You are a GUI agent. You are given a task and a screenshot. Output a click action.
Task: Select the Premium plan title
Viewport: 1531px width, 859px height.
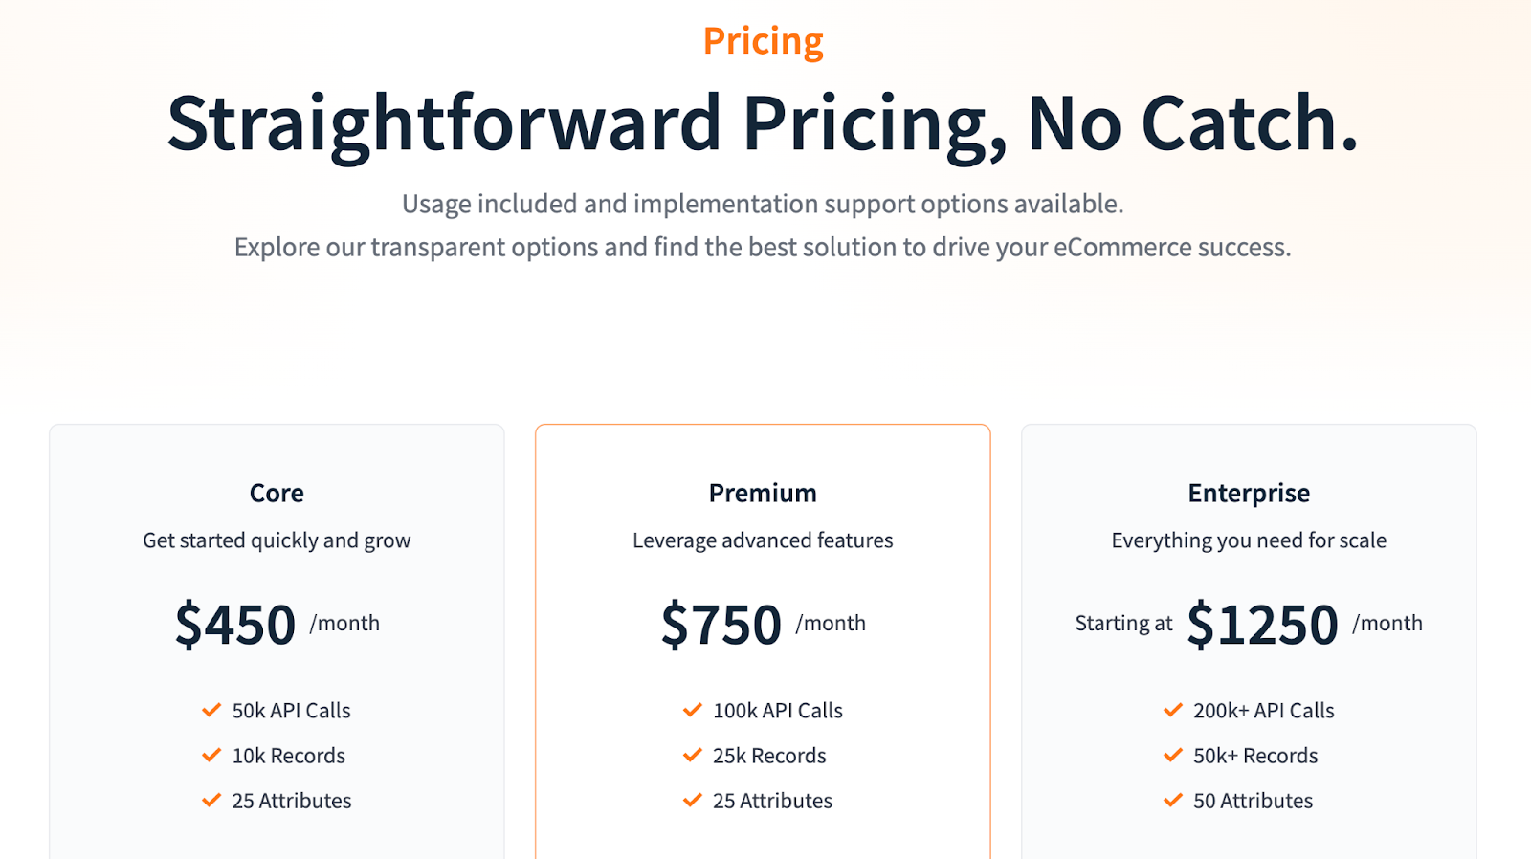click(763, 493)
